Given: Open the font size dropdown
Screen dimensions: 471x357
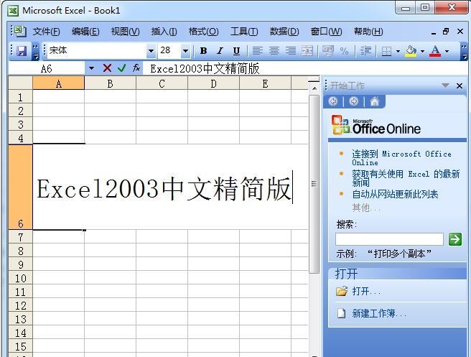Looking at the screenshot, I should click(185, 51).
